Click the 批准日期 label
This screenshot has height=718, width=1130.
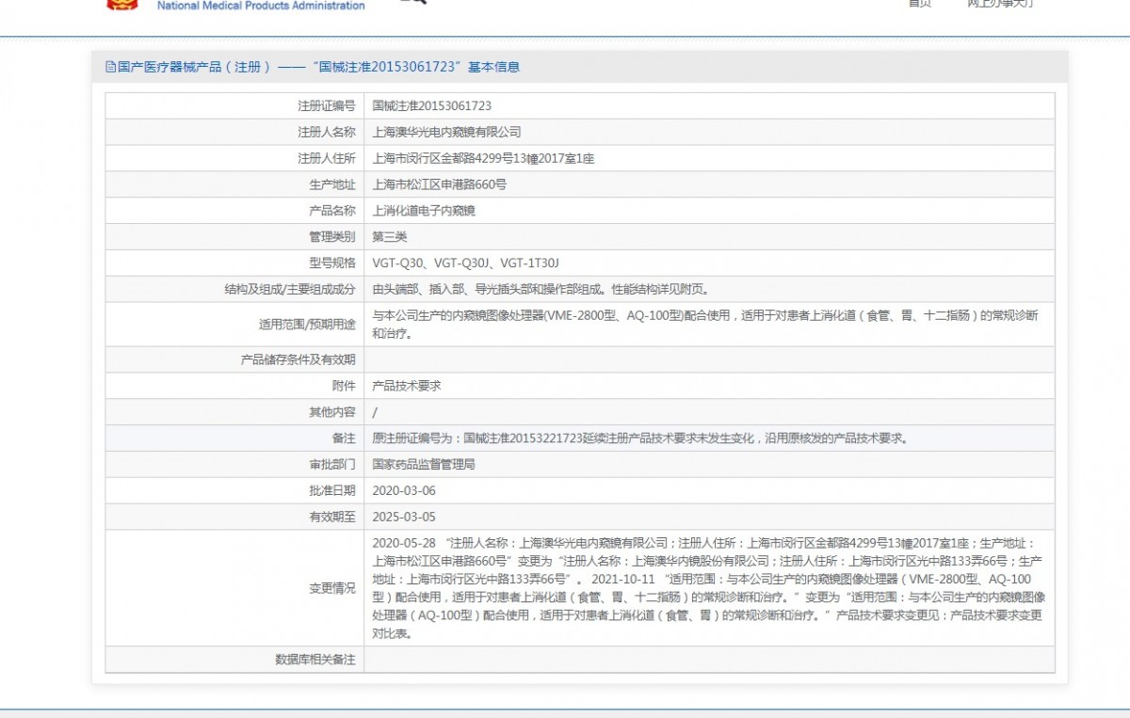point(332,491)
